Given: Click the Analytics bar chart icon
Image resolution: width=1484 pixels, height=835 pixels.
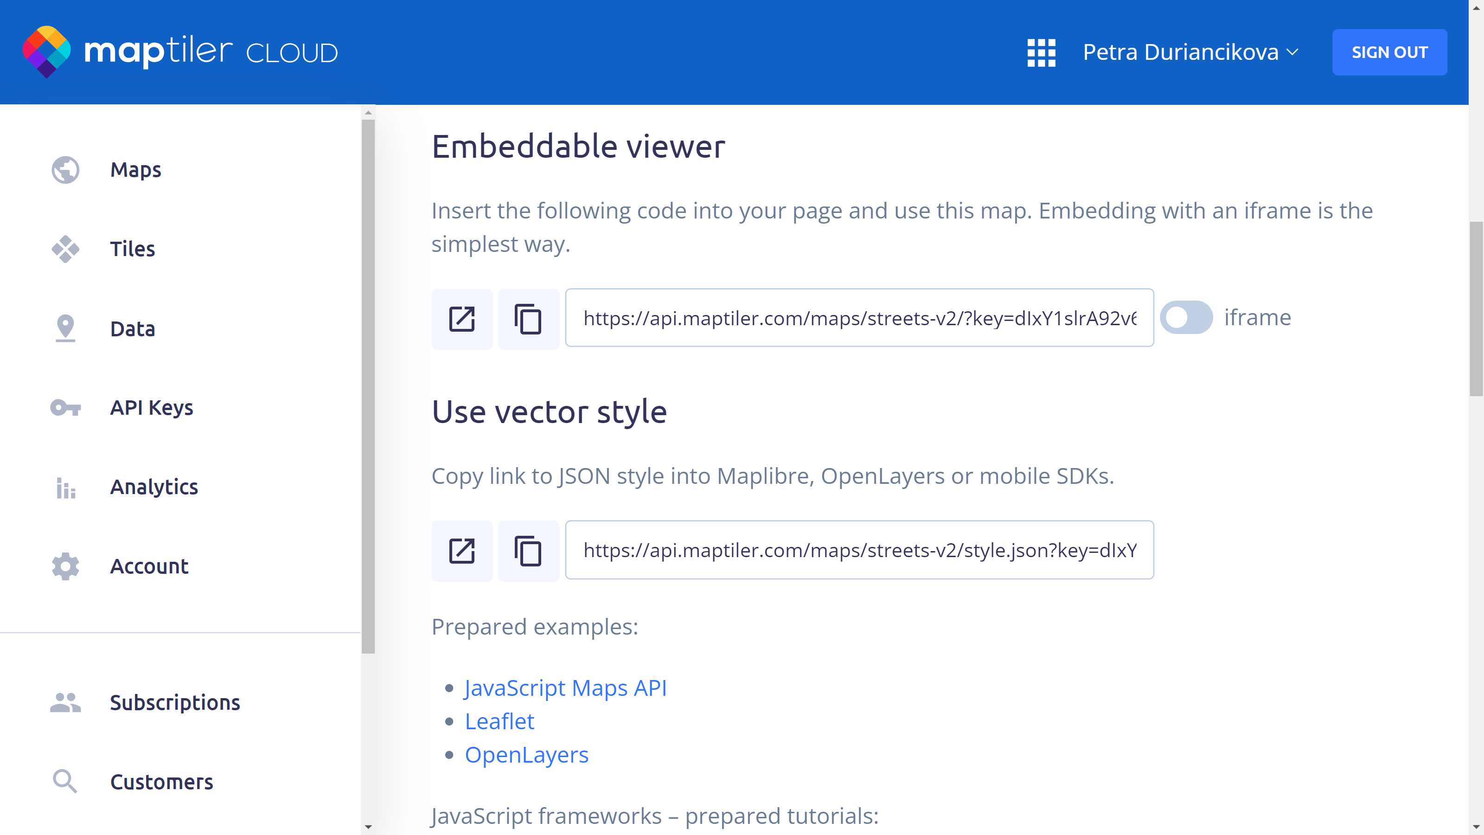Looking at the screenshot, I should (65, 488).
